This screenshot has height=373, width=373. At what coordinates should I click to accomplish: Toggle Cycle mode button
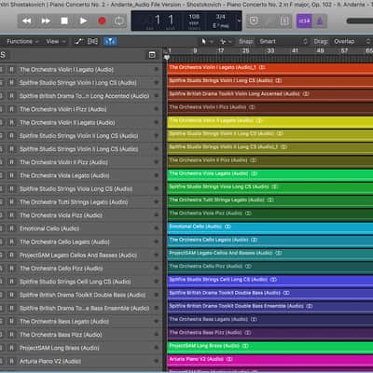click(x=119, y=21)
